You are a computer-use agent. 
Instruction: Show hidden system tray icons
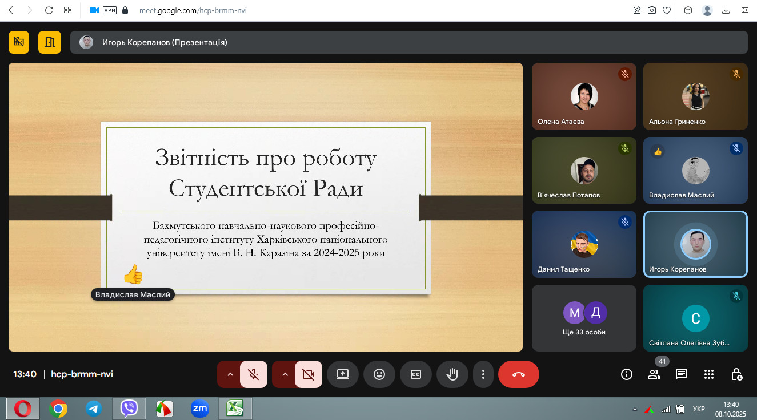click(x=635, y=409)
